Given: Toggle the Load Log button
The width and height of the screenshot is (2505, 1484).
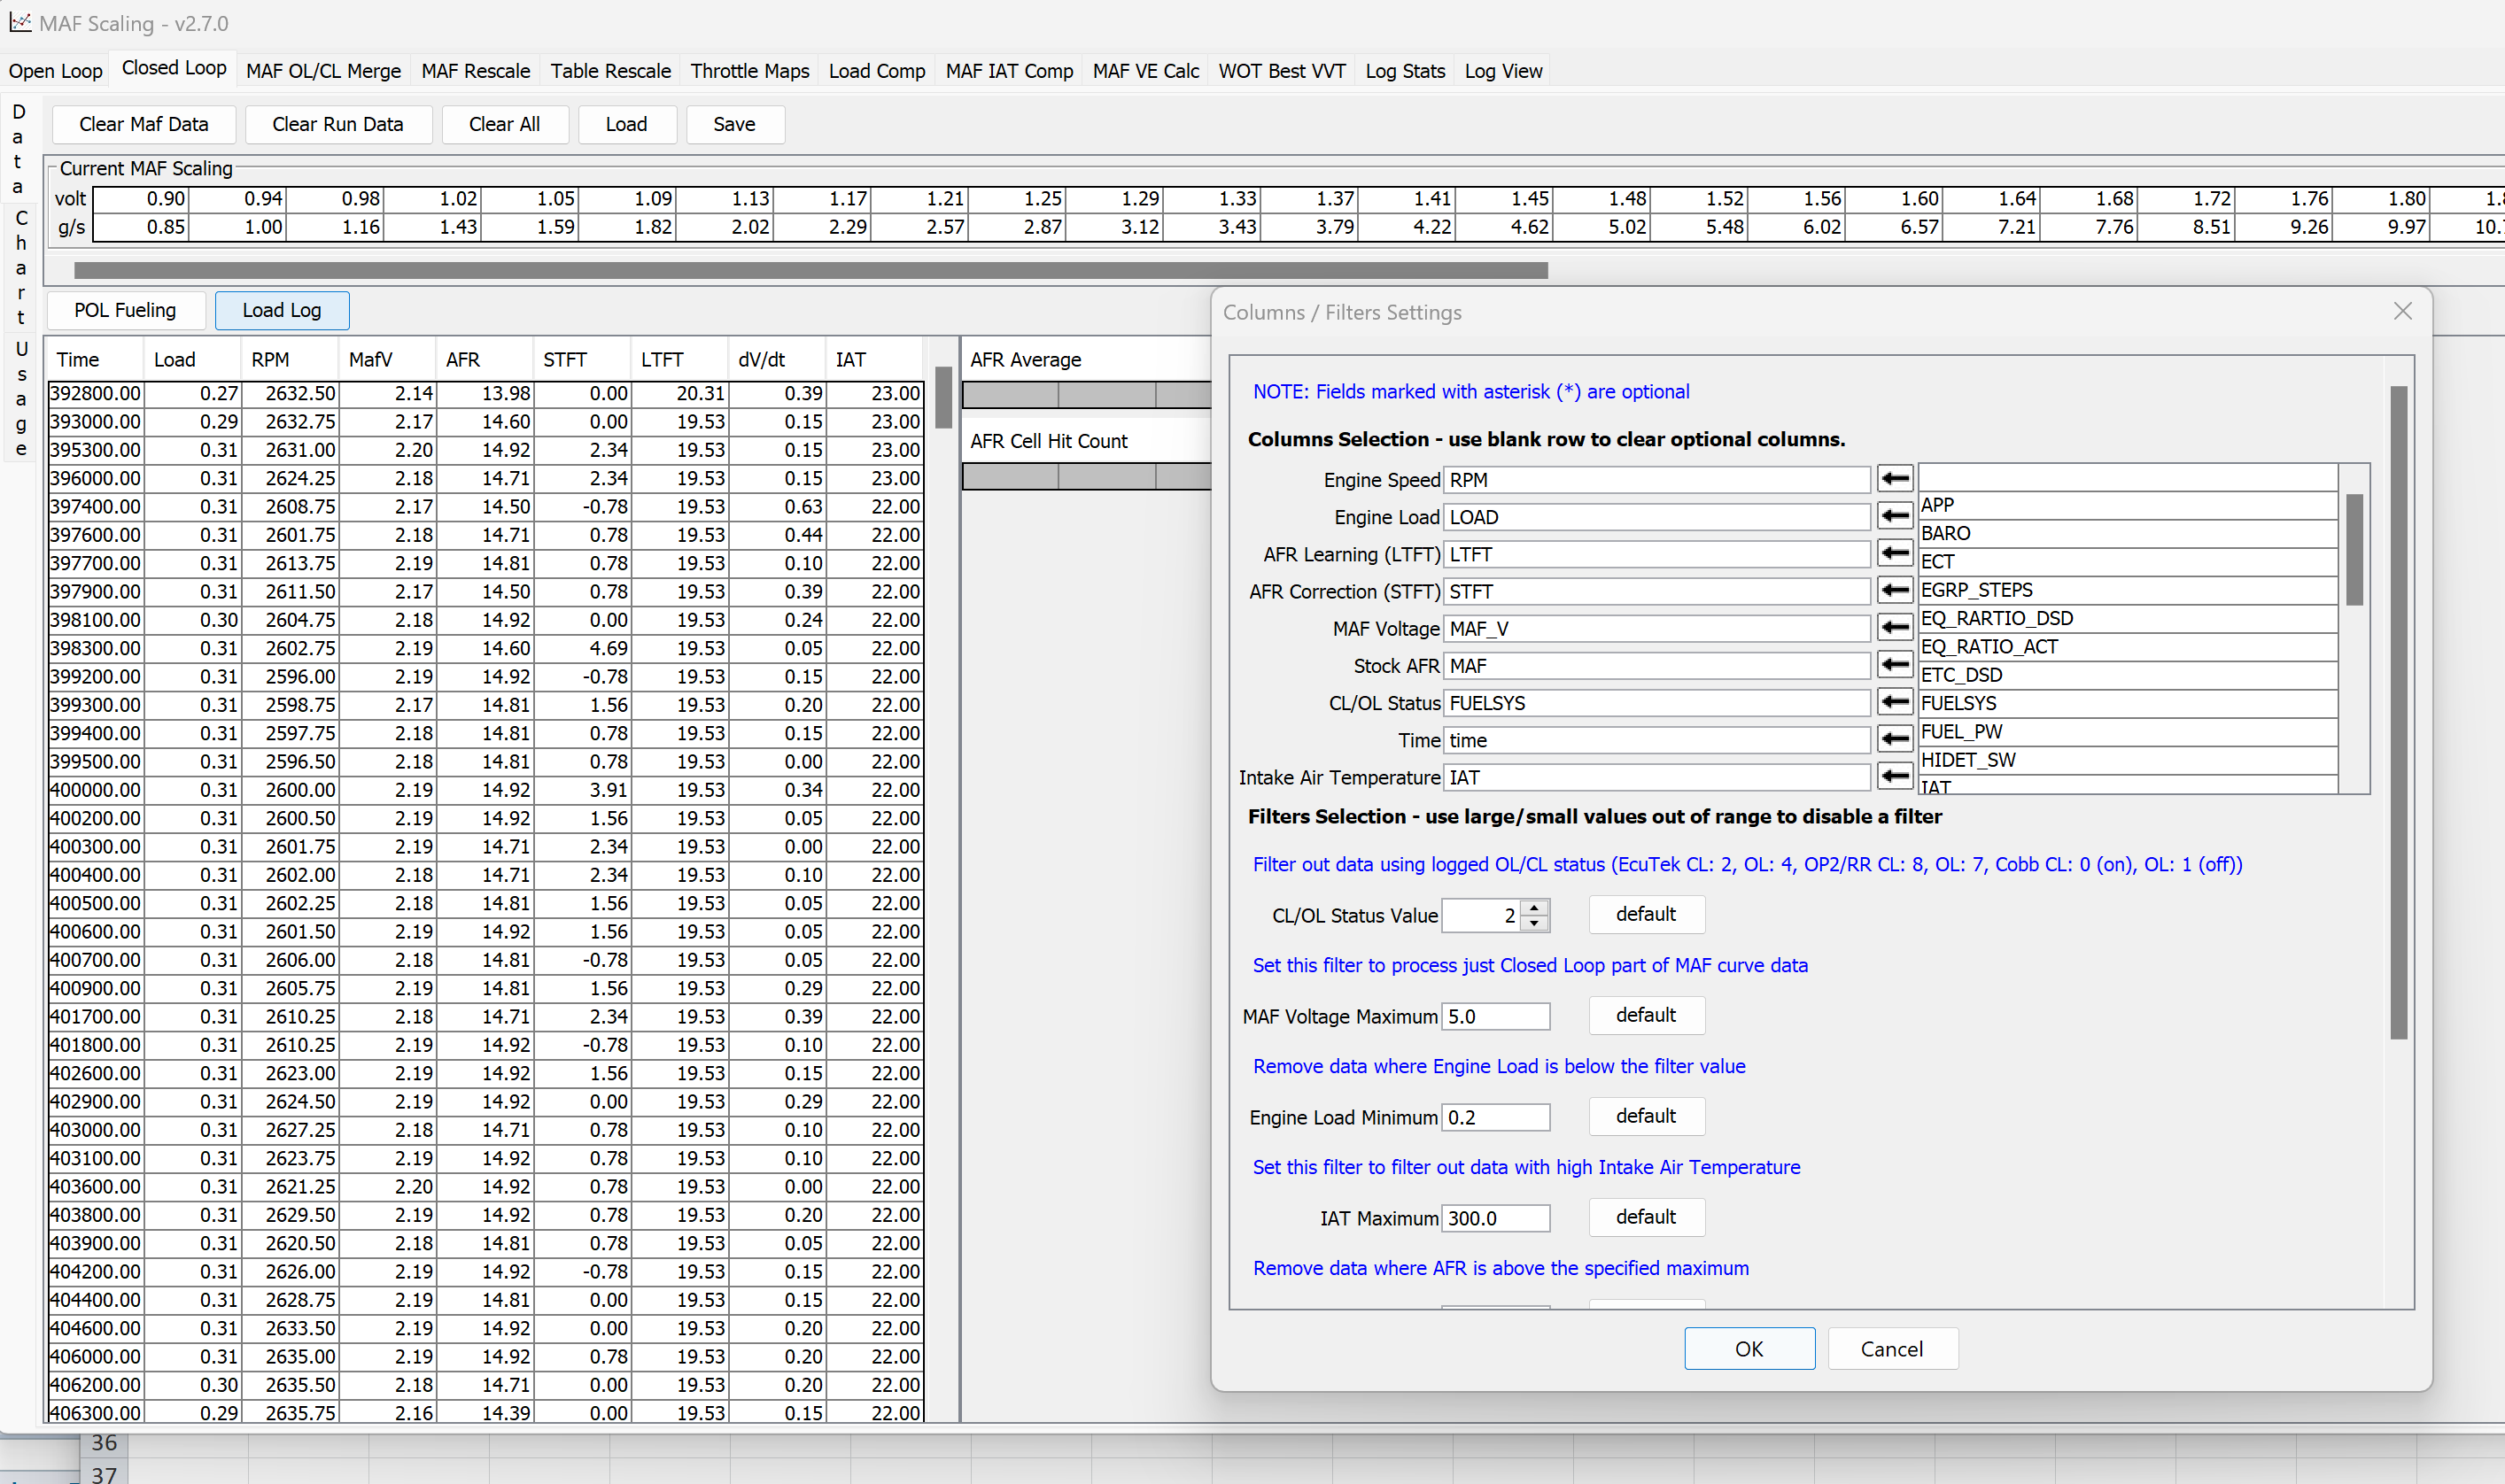Looking at the screenshot, I should point(282,310).
